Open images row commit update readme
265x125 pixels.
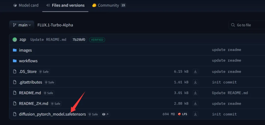[x=226, y=50]
